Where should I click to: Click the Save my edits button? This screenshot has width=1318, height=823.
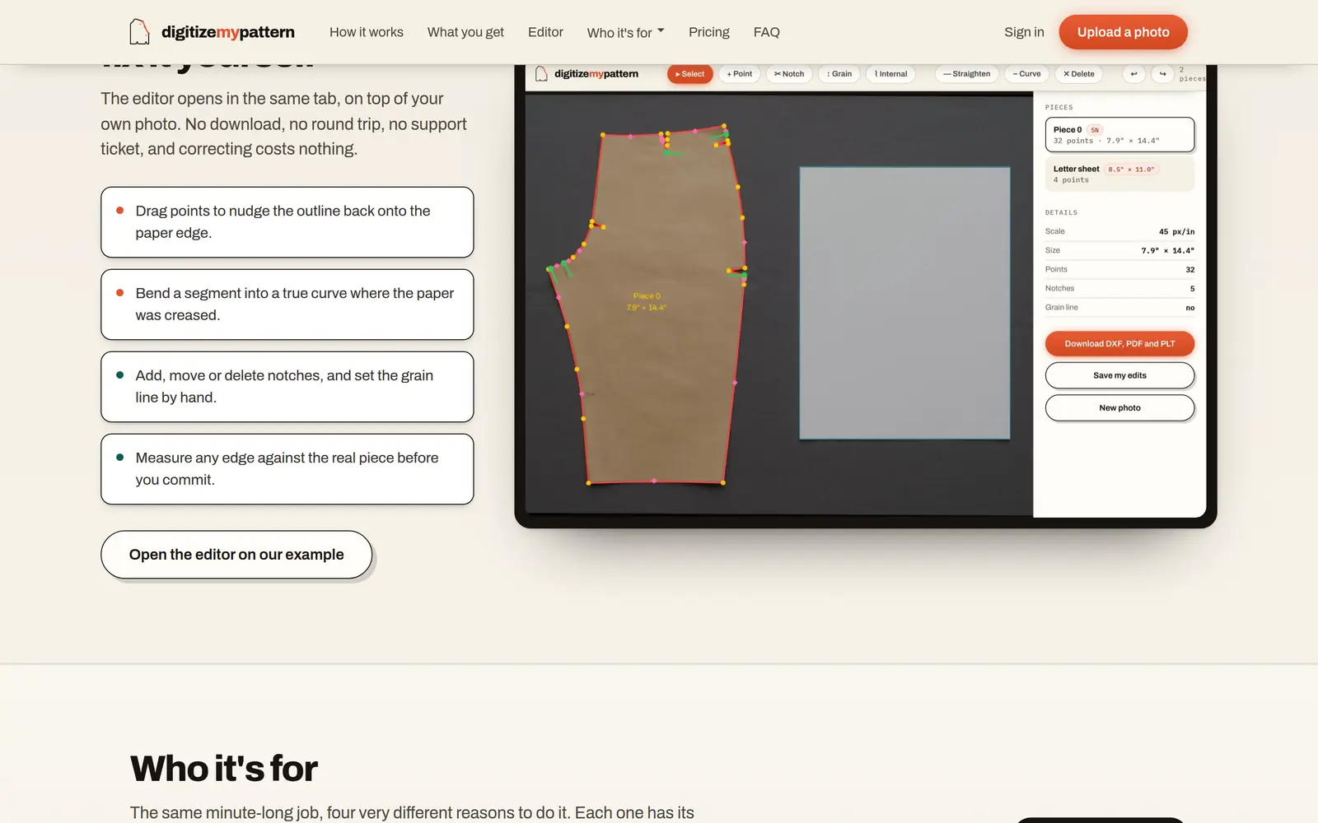(x=1119, y=375)
